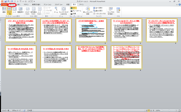Open Slide Master (スライドマスター) view
Screen dimensions: 181x112
click(27, 11)
